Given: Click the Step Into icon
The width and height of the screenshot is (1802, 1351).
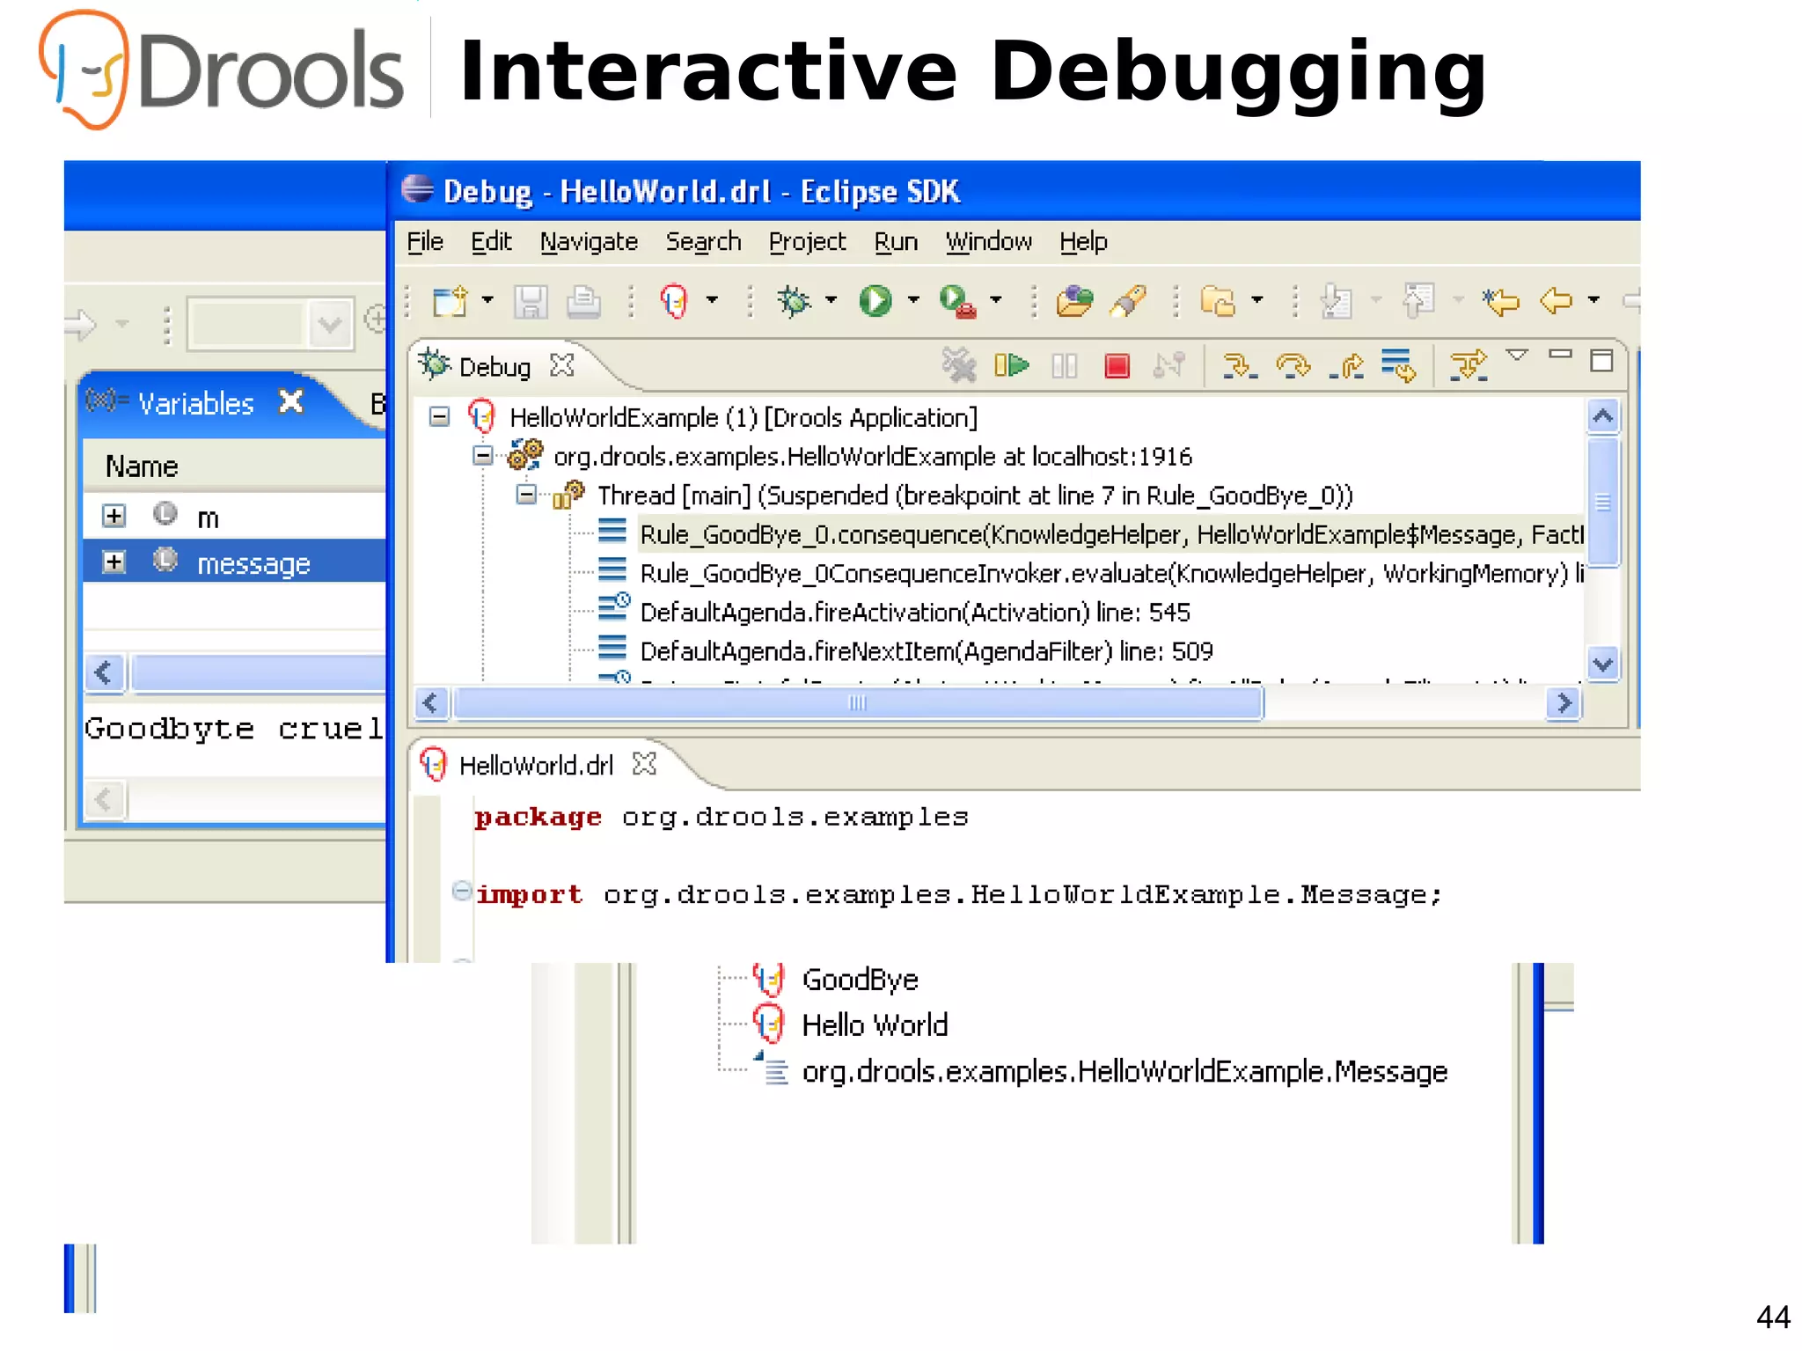Looking at the screenshot, I should point(1240,365).
